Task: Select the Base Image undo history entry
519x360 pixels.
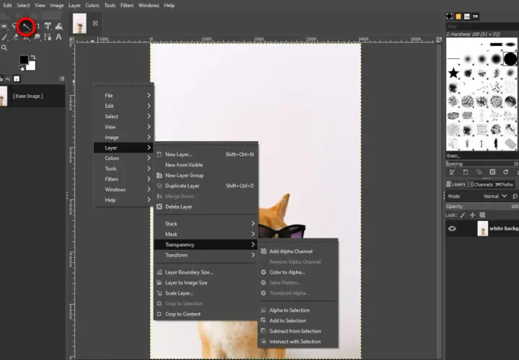Action: (32, 96)
